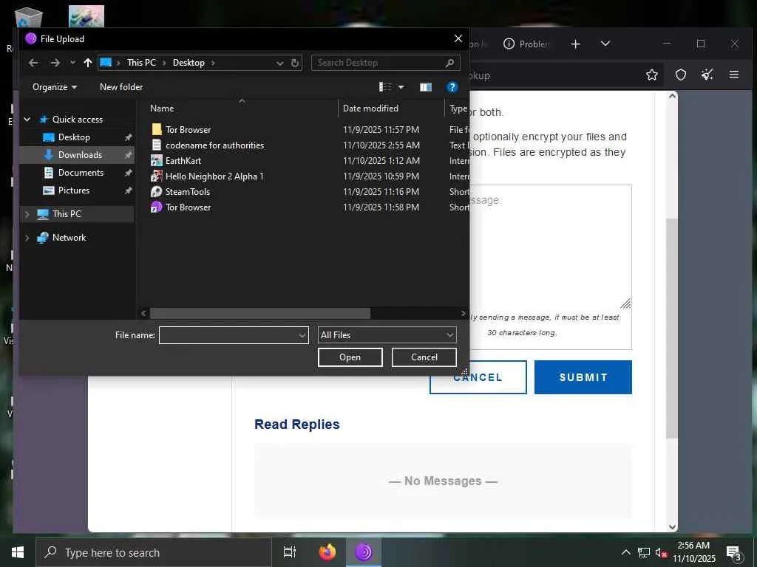
Task: Open Tor shield security level icon
Action: pos(681,75)
